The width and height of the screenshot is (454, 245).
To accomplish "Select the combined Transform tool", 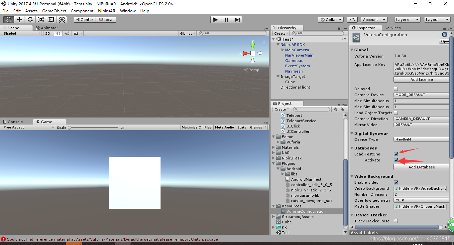I will (x=62, y=20).
